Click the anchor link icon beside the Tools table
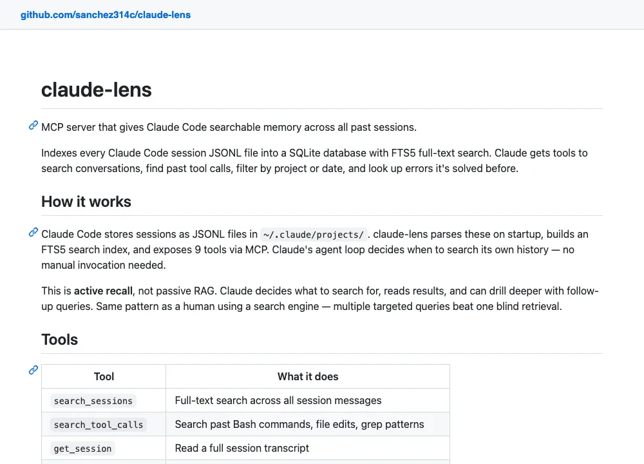 (x=33, y=370)
